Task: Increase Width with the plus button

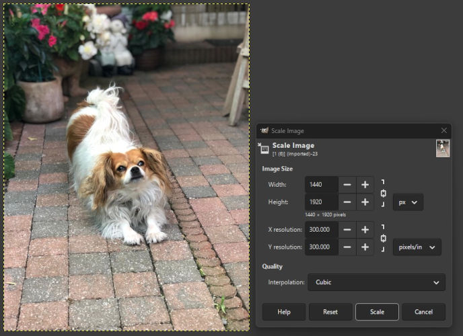Action: 365,185
